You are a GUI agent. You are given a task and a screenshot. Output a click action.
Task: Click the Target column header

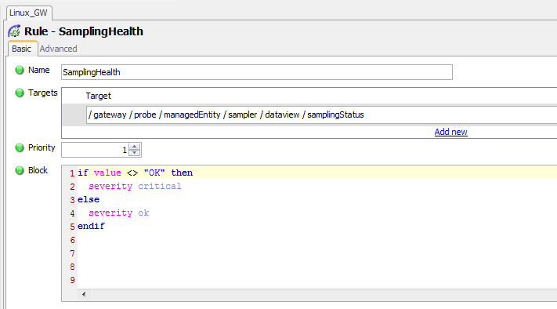click(99, 96)
